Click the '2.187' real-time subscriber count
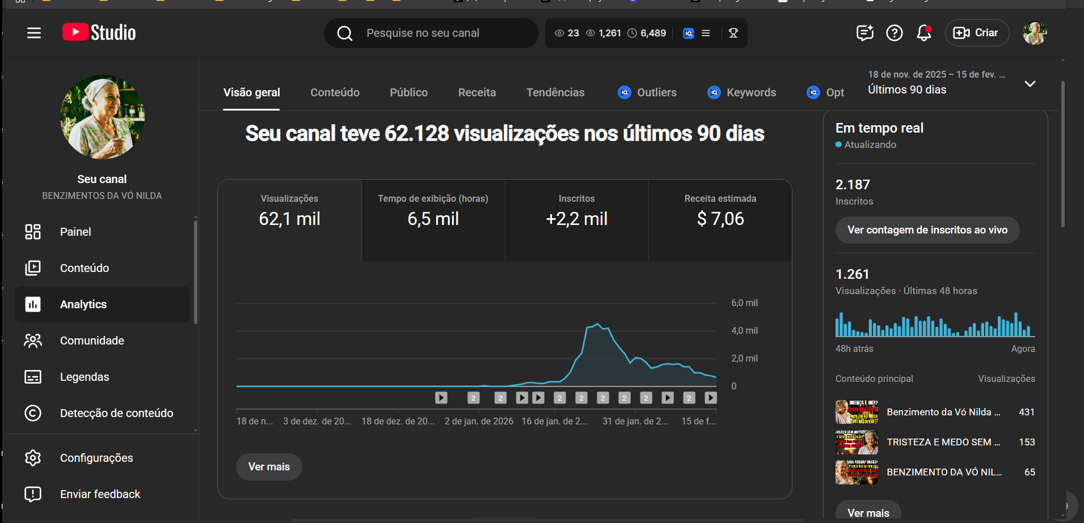Image resolution: width=1084 pixels, height=523 pixels. point(853,185)
